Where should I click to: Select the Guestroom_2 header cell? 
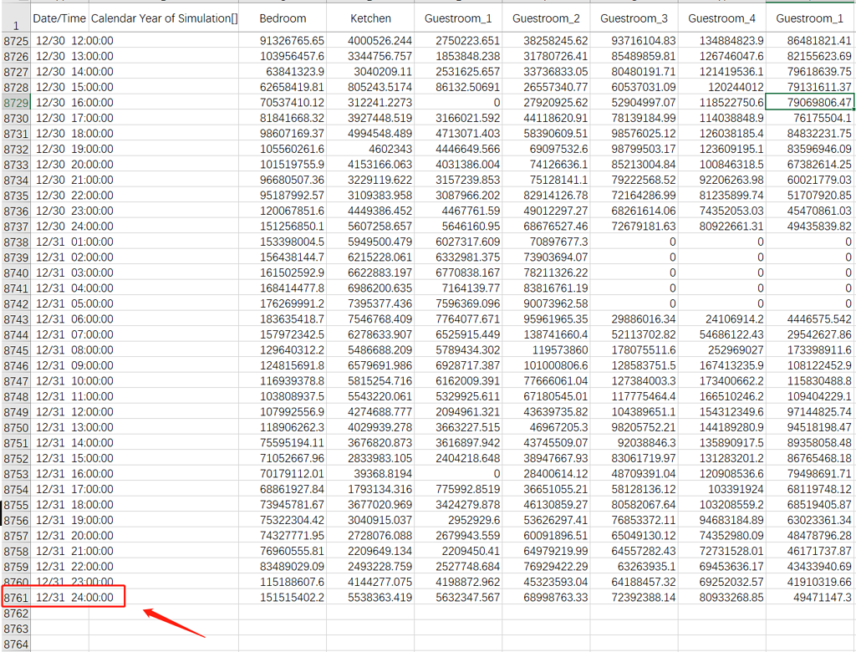(x=546, y=18)
